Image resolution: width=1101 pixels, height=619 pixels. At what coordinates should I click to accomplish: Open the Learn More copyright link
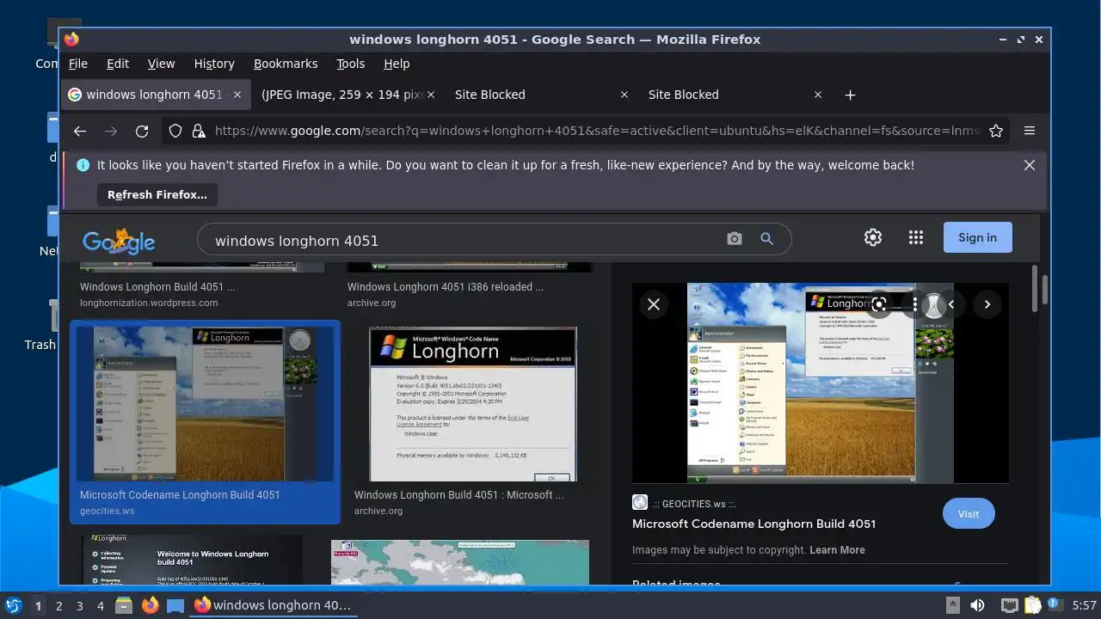837,550
